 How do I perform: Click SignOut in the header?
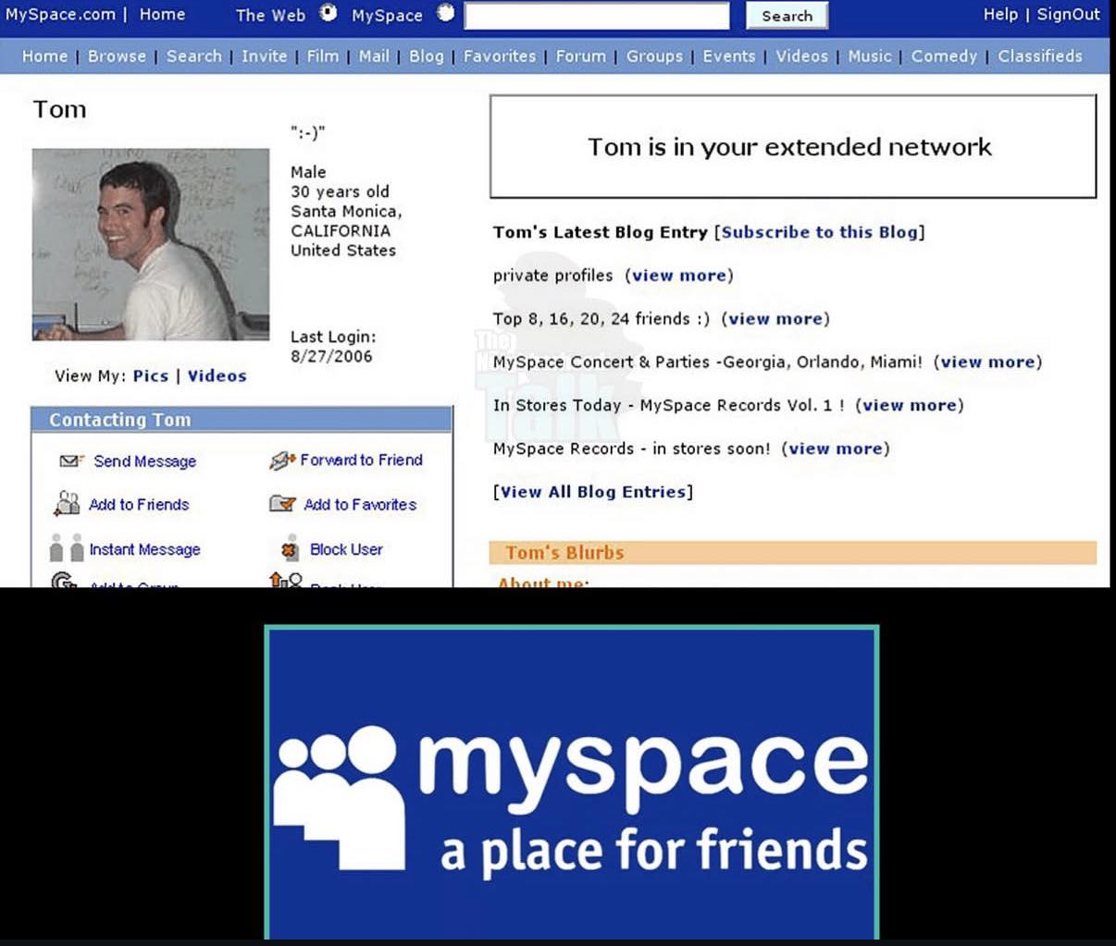pos(1069,14)
